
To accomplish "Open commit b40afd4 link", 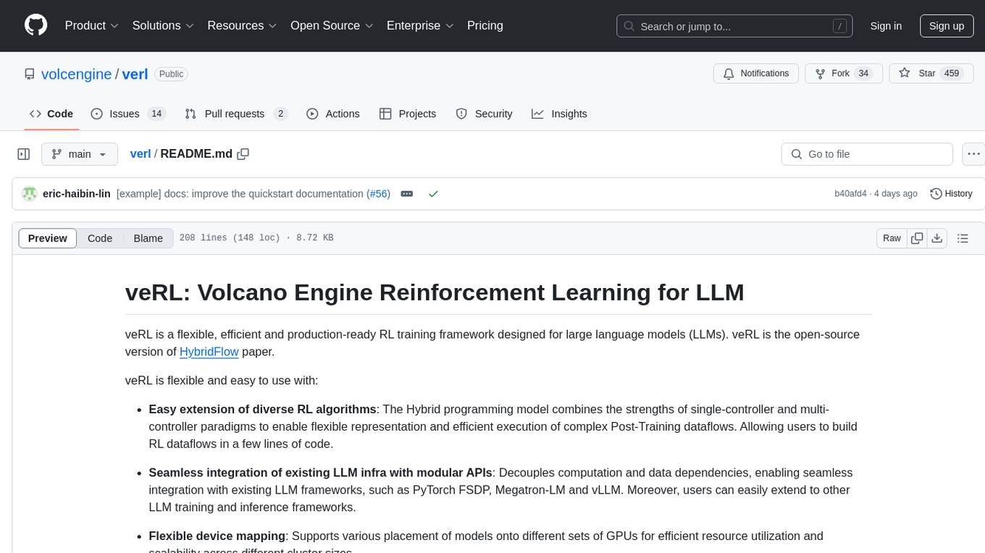I will coord(850,194).
